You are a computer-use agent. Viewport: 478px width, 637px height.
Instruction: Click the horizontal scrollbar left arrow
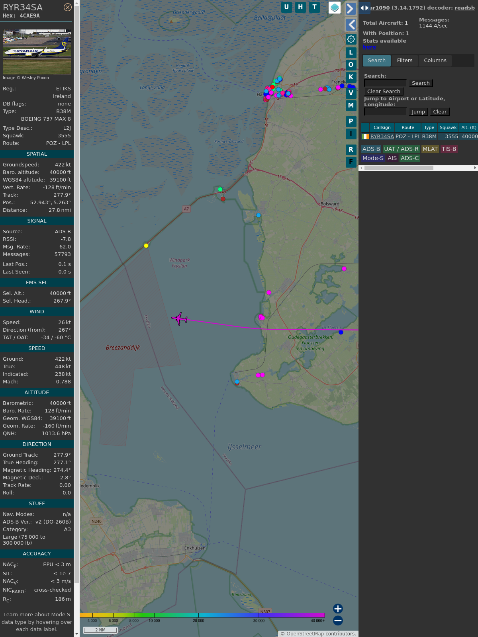coord(361,168)
